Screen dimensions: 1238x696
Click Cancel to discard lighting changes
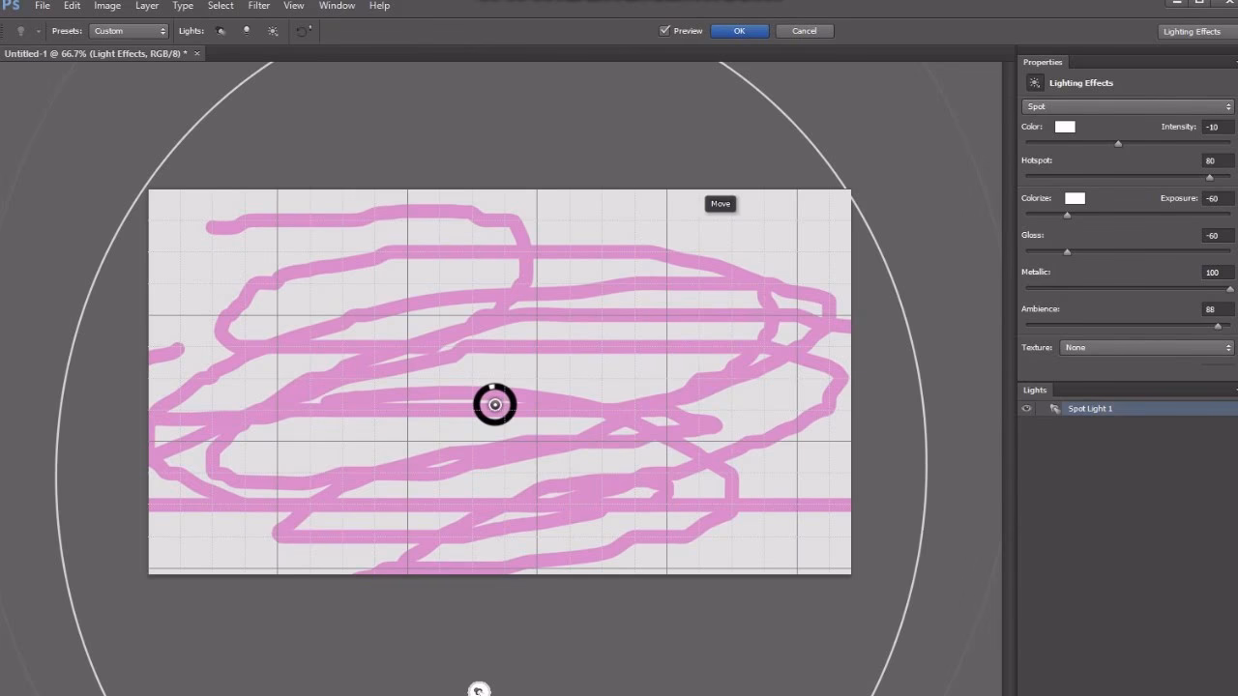pos(804,30)
